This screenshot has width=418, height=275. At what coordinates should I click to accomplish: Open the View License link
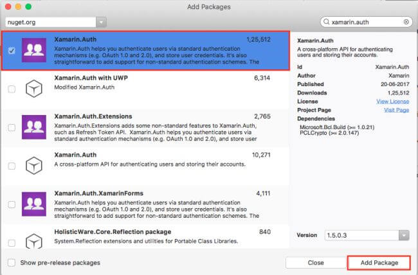[x=392, y=101]
